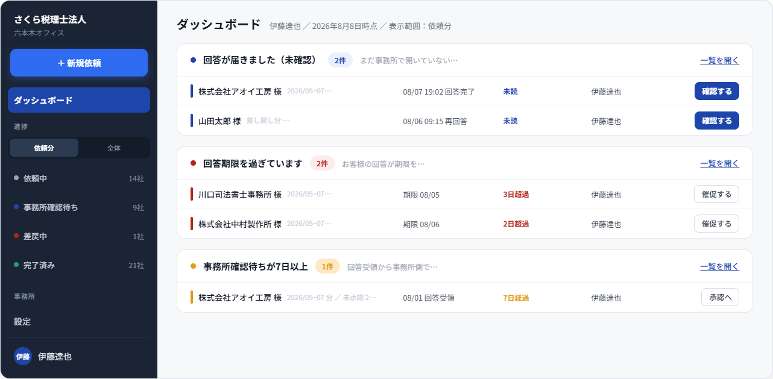Click the 承認へ button
The width and height of the screenshot is (773, 379).
720,297
